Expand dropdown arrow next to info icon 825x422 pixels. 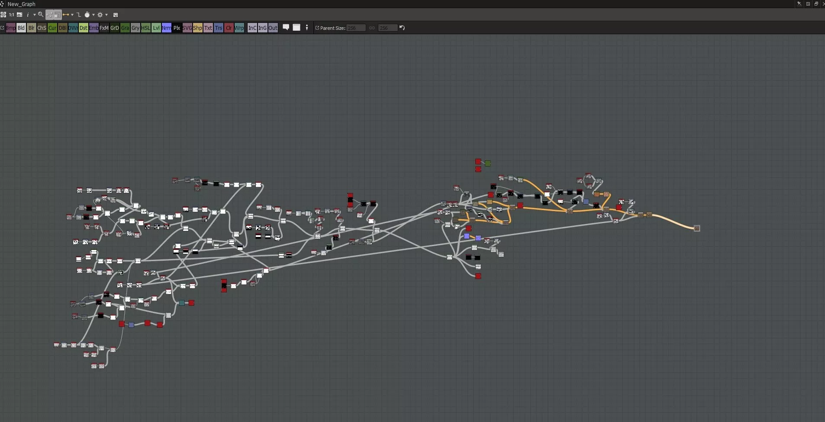coord(34,15)
